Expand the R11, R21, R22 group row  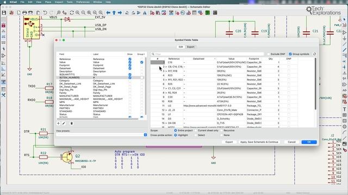166,80
